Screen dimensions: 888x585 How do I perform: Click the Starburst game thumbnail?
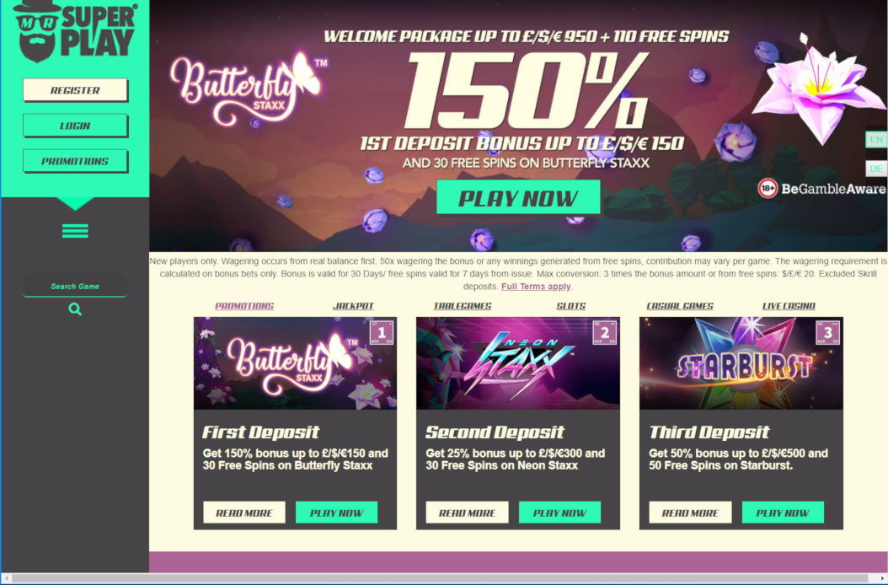(x=741, y=363)
